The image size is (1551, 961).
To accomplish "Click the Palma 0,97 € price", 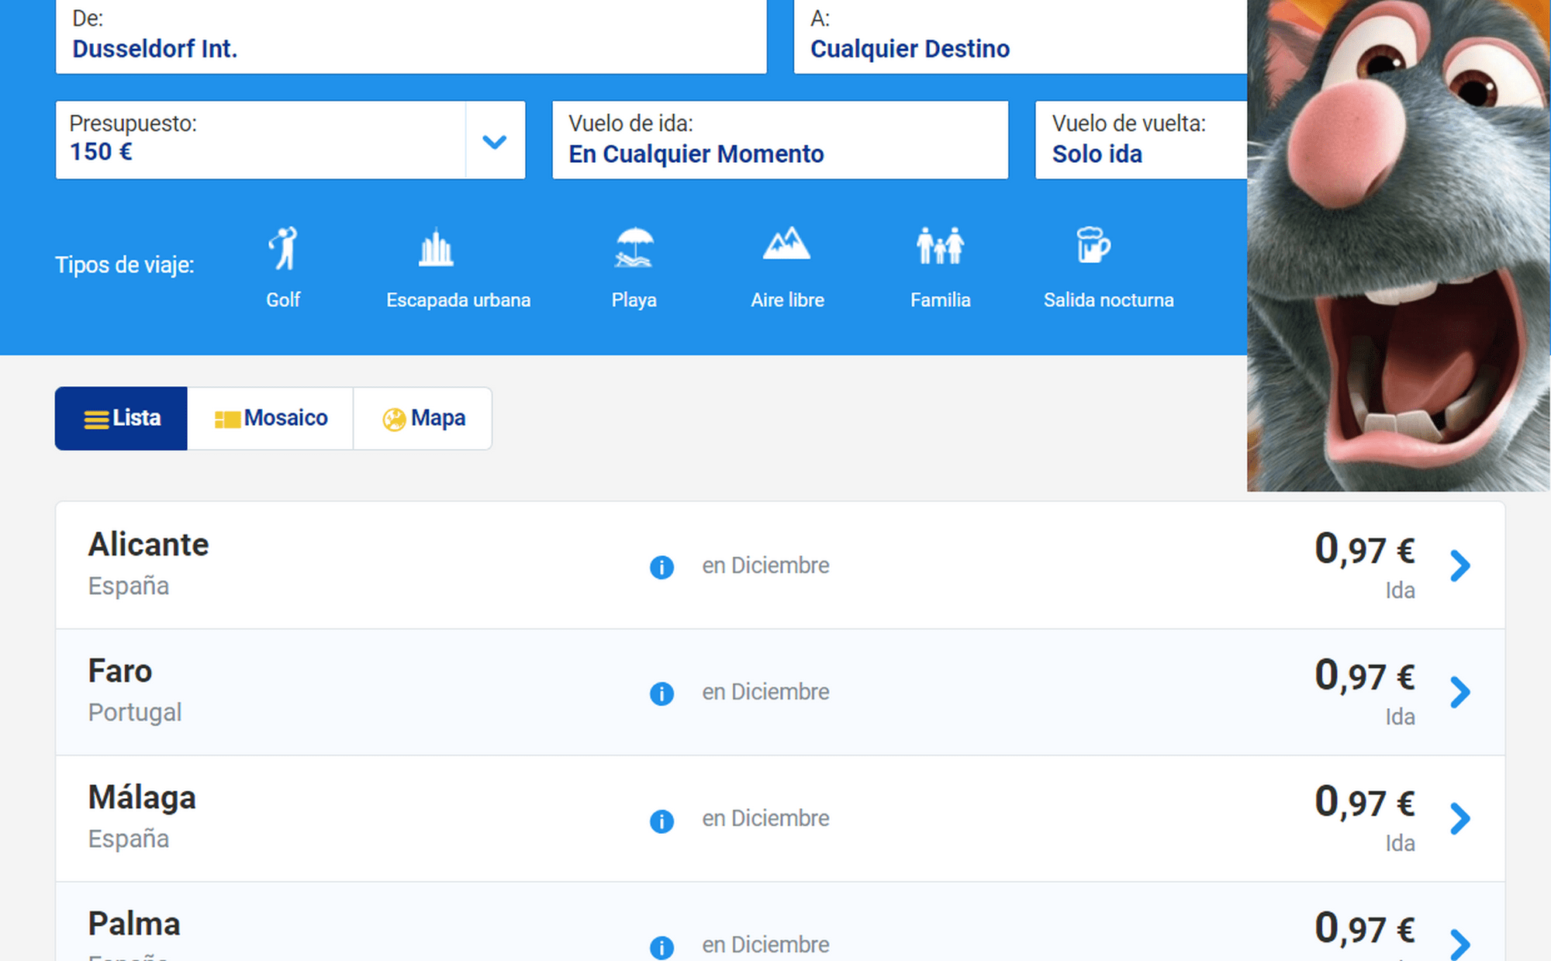I will [x=1365, y=928].
